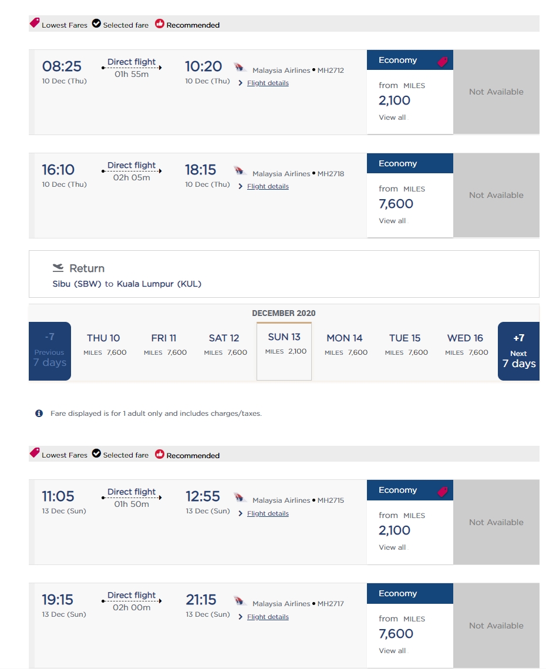Select the THU 10 date tab
Image resolution: width=546 pixels, height=669 pixels.
point(103,345)
